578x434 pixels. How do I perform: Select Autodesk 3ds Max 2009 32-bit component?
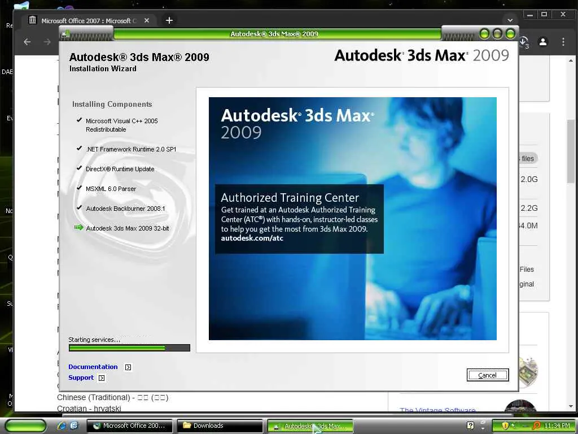127,228
